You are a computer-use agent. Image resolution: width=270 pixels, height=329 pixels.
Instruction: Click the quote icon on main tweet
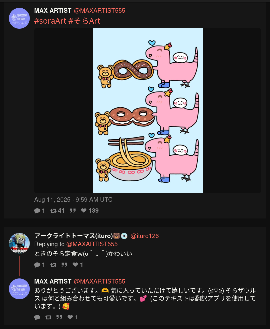pos(73,211)
